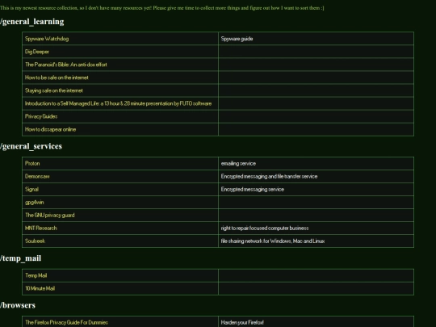Visit How to be safe on the internet
436x327 pixels.
click(57, 78)
